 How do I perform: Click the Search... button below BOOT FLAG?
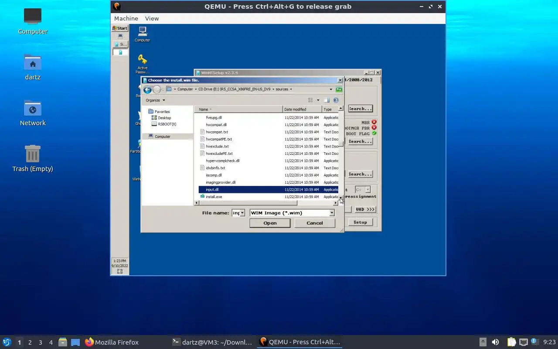pos(360,141)
